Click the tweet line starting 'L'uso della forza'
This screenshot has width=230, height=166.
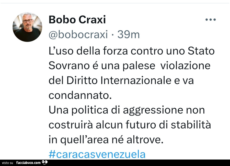[x=132, y=51]
